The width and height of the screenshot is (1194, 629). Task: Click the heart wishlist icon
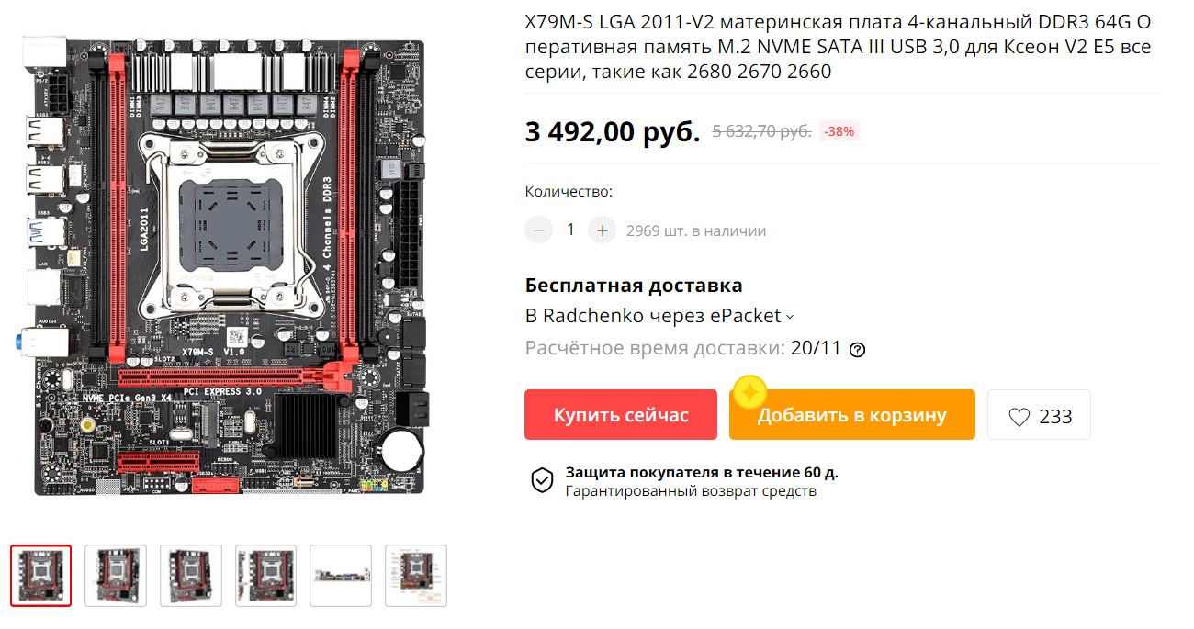point(1019,417)
